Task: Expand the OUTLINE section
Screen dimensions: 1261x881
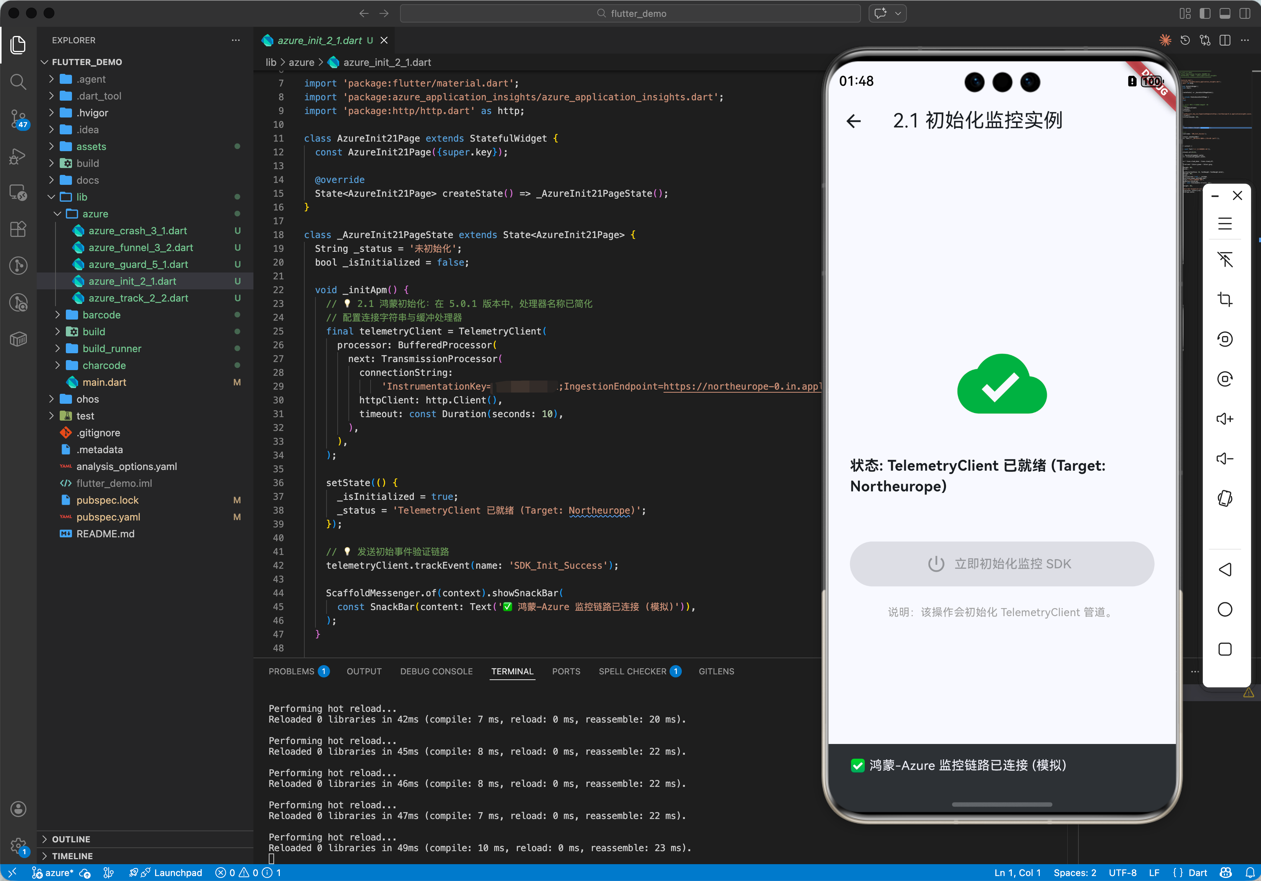Action: 71,839
